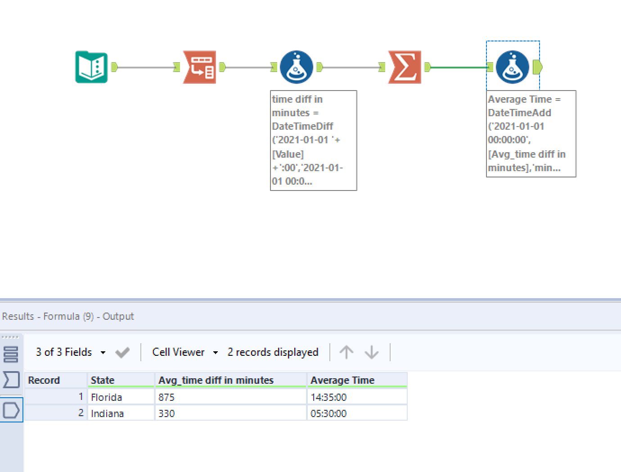Select the Formula tool before the Summarize tool
Screen dimensions: 621x472
tap(297, 68)
